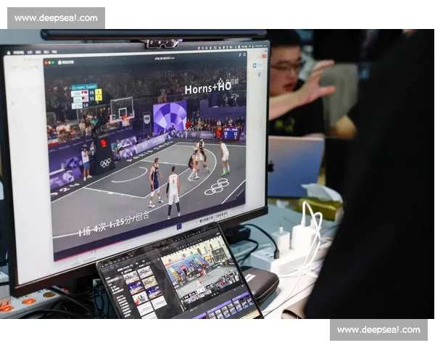
Task: Close the video player with red button
Action: tap(47, 63)
